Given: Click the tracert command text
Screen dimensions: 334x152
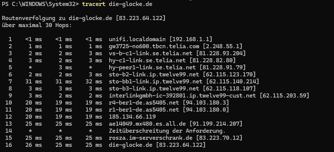Looking at the screenshot, I should (94, 4).
